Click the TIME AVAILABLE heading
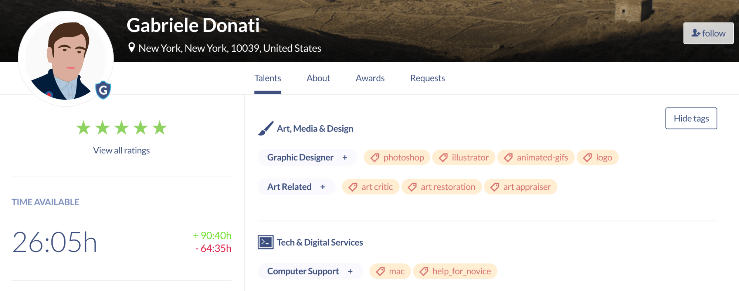This screenshot has height=291, width=739. (45, 202)
